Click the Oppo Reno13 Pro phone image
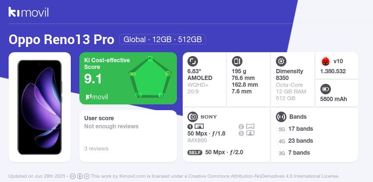 40,107
